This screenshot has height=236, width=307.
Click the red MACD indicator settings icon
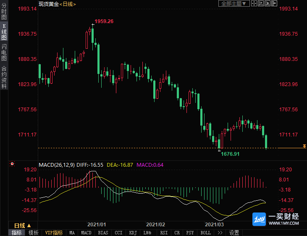(12, 164)
